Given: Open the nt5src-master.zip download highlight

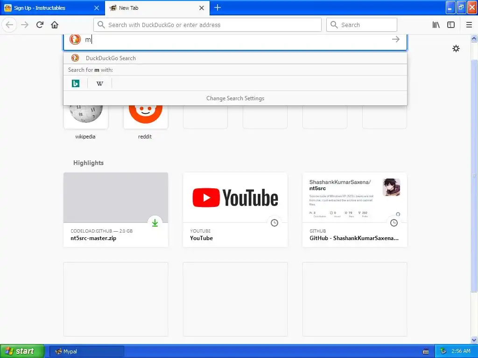Looking at the screenshot, I should [x=116, y=210].
